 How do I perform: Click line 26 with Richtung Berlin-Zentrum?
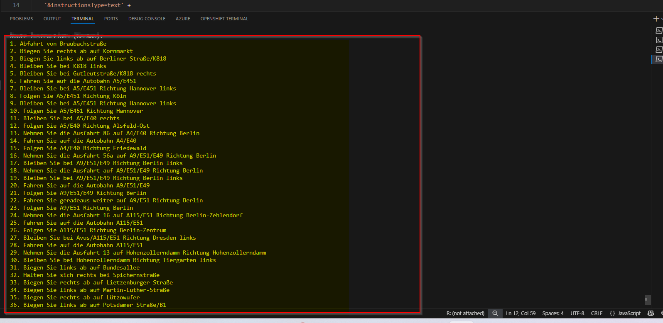click(88, 230)
